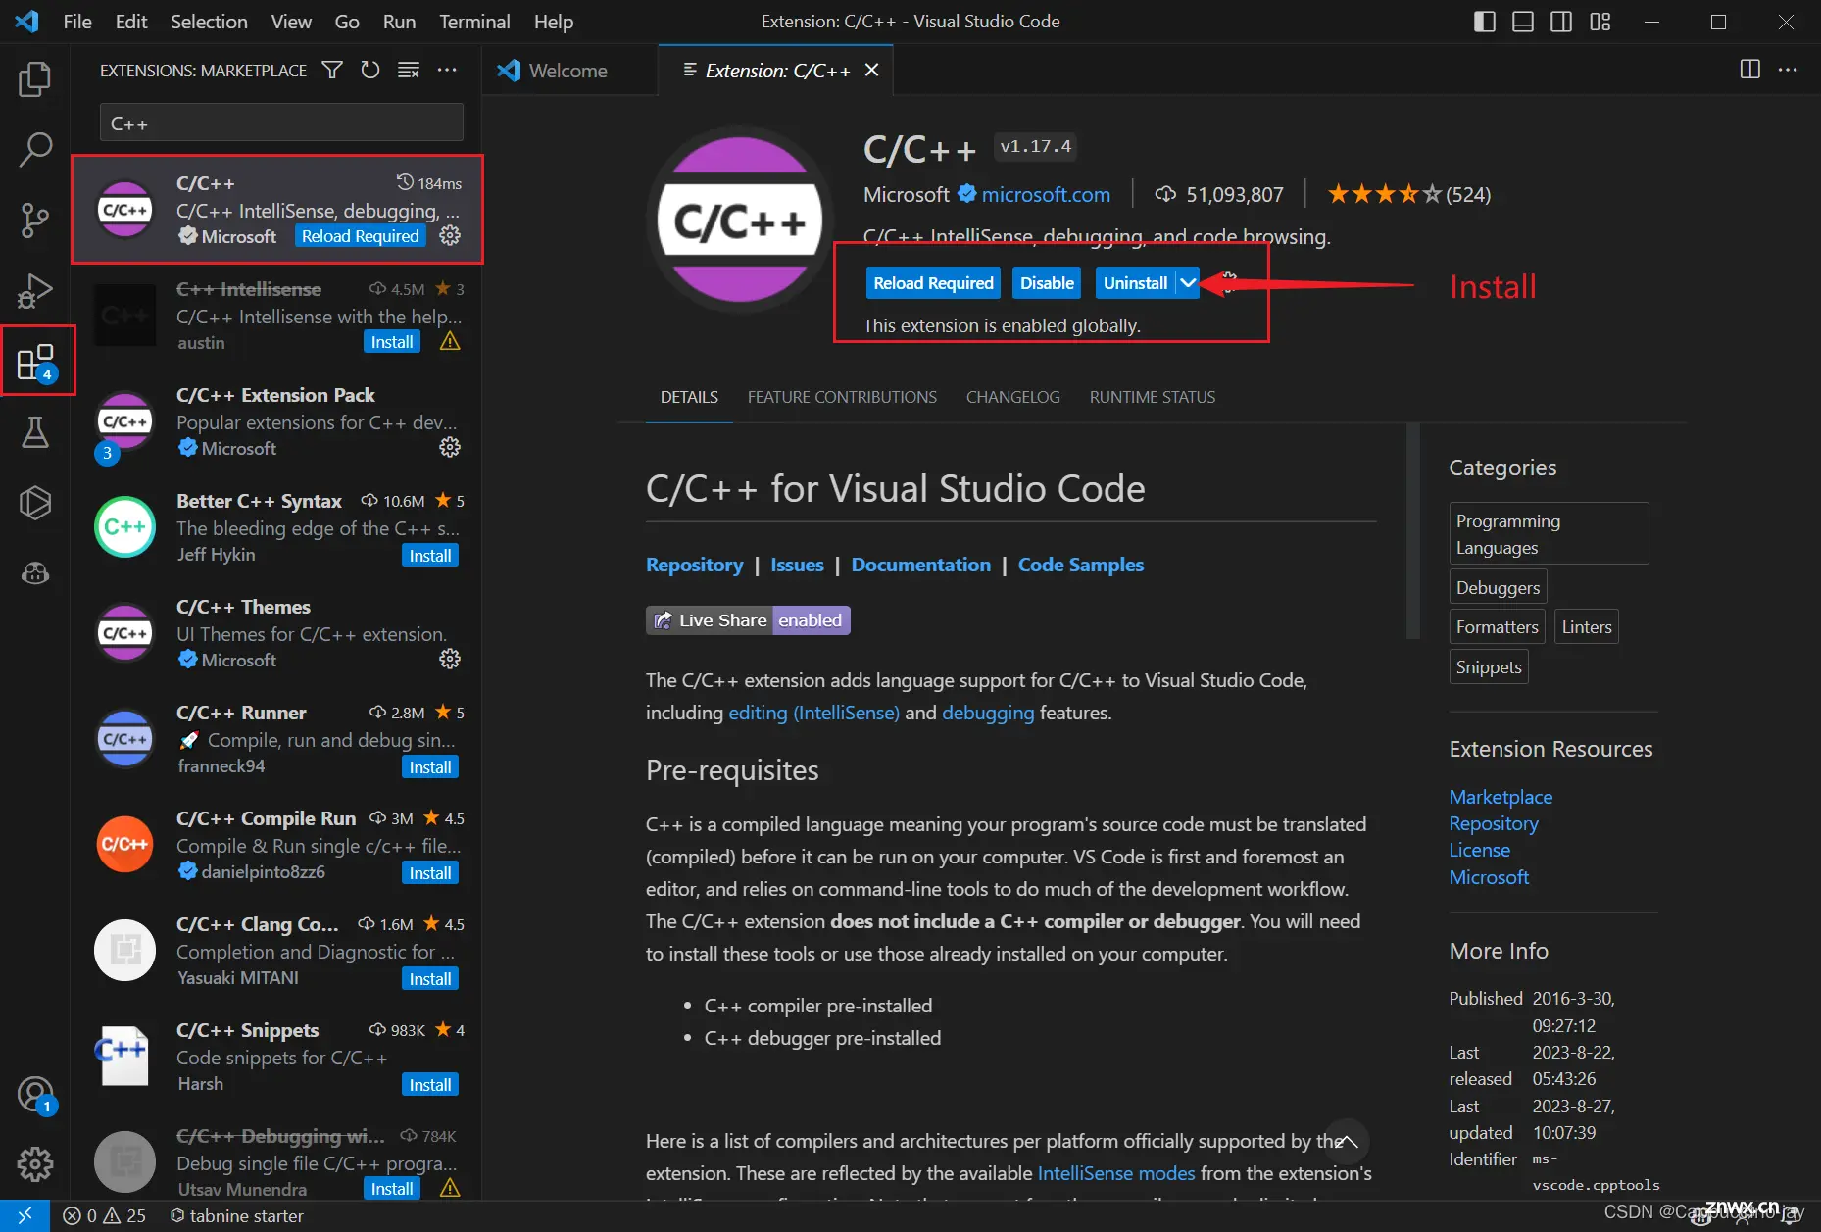
Task: Toggle Panel layout icon
Action: [1522, 22]
